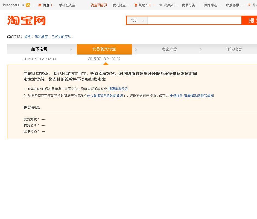Select the 确认收货 progress step
257x219 pixels.
234,49
